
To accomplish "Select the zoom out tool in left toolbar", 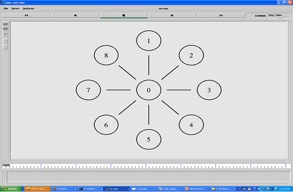I will tap(5, 29).
